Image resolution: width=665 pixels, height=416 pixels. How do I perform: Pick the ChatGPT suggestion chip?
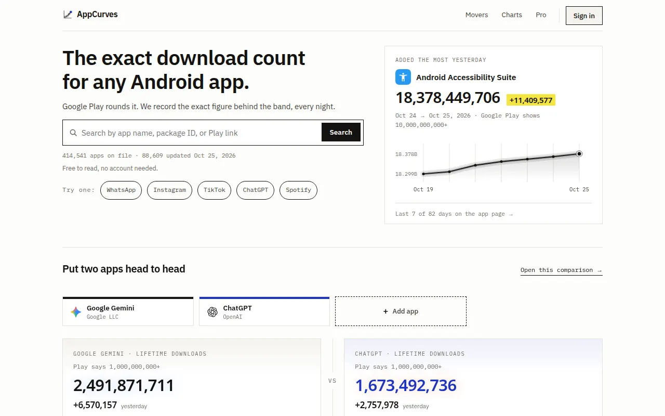[255, 190]
